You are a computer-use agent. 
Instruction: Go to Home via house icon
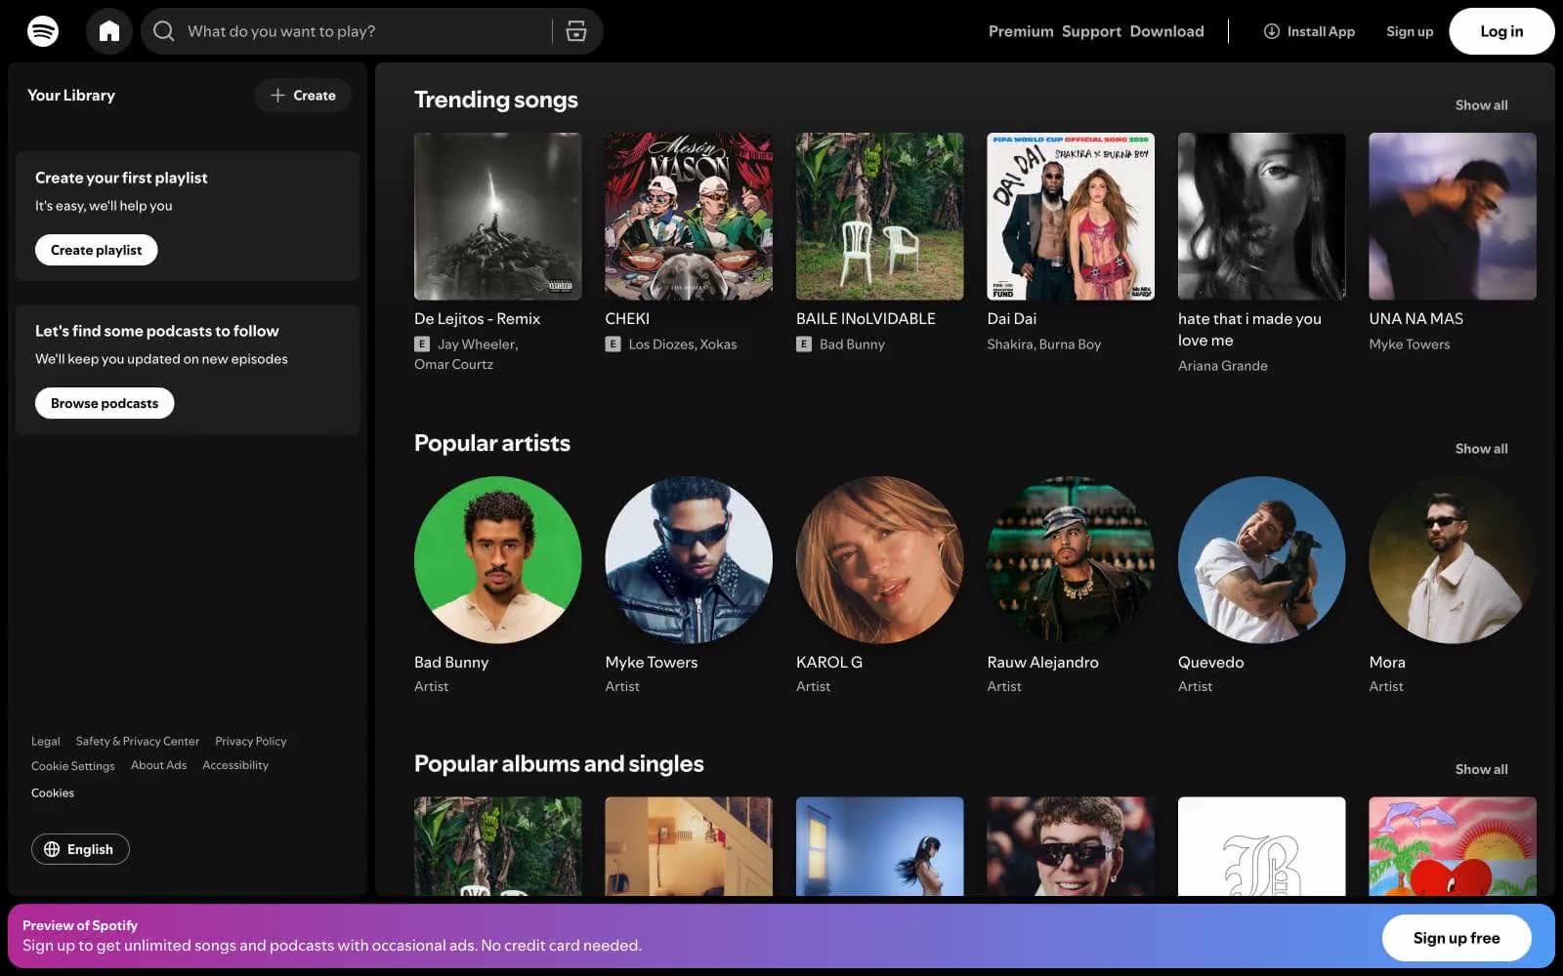click(x=109, y=31)
